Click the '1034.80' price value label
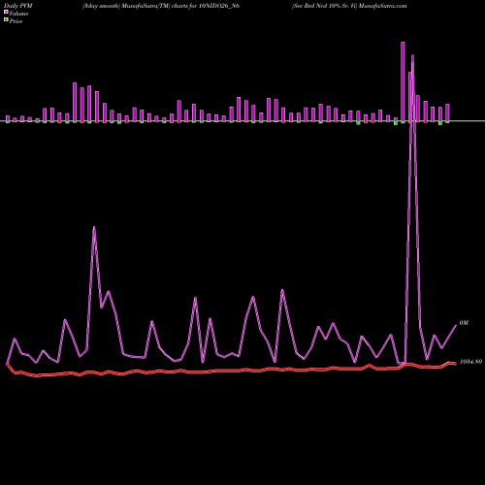The height and width of the screenshot is (485, 485). tap(470, 362)
